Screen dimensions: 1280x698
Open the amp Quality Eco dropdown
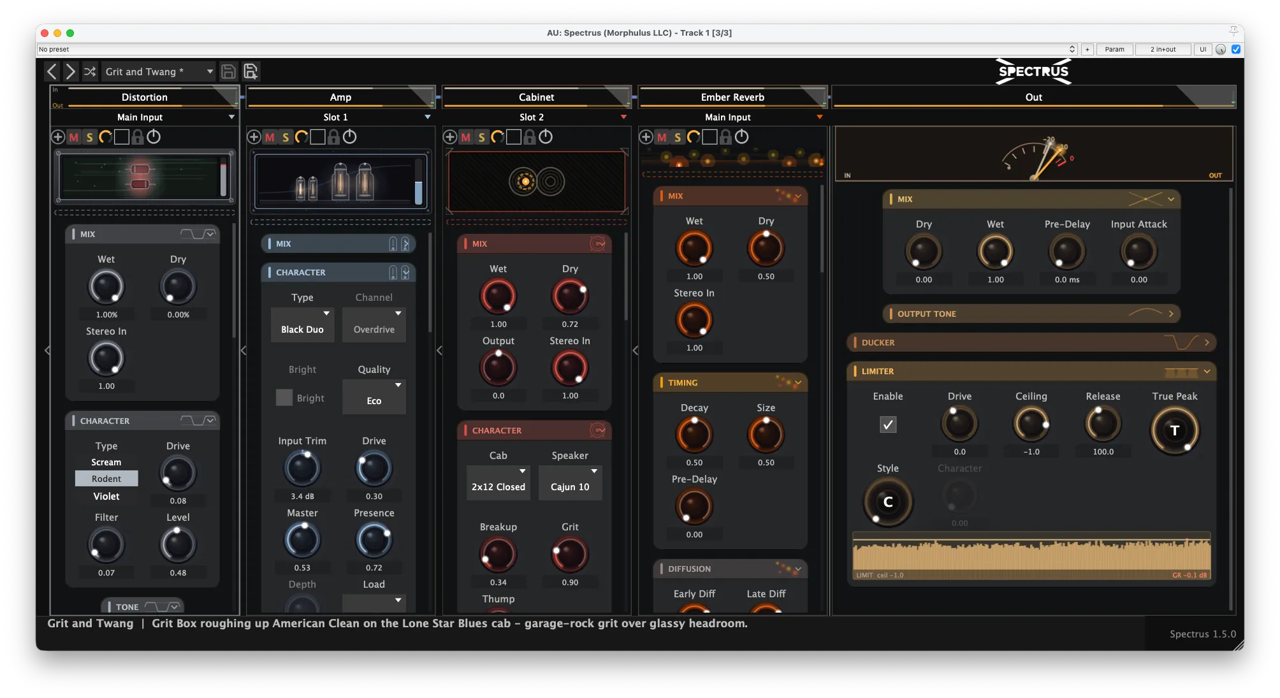point(374,396)
